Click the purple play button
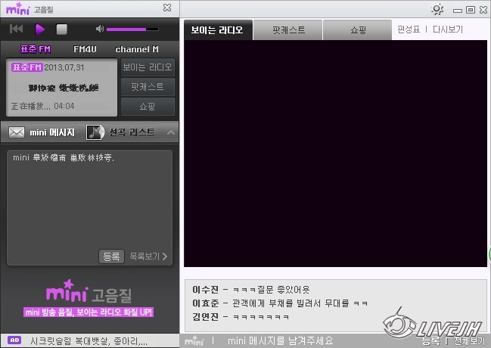491x348 pixels. tap(39, 30)
